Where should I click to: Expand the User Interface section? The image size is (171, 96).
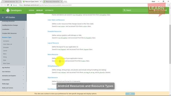point(23,72)
